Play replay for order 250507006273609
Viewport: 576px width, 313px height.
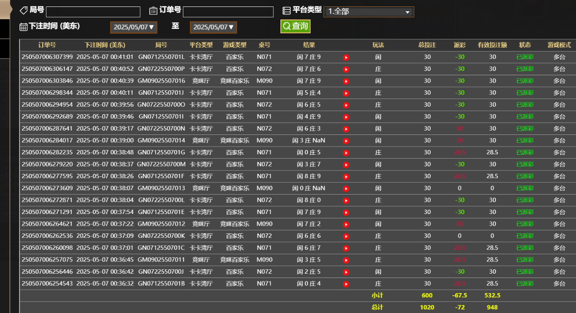coord(346,188)
